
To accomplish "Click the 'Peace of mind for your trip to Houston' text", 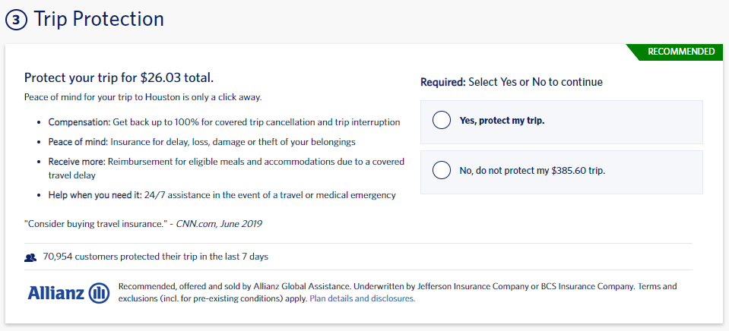I will (x=143, y=98).
